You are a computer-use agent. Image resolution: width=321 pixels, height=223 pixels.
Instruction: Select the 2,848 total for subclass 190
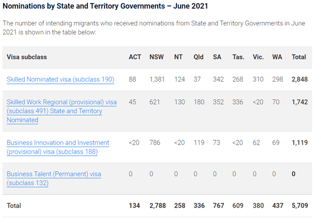point(300,79)
